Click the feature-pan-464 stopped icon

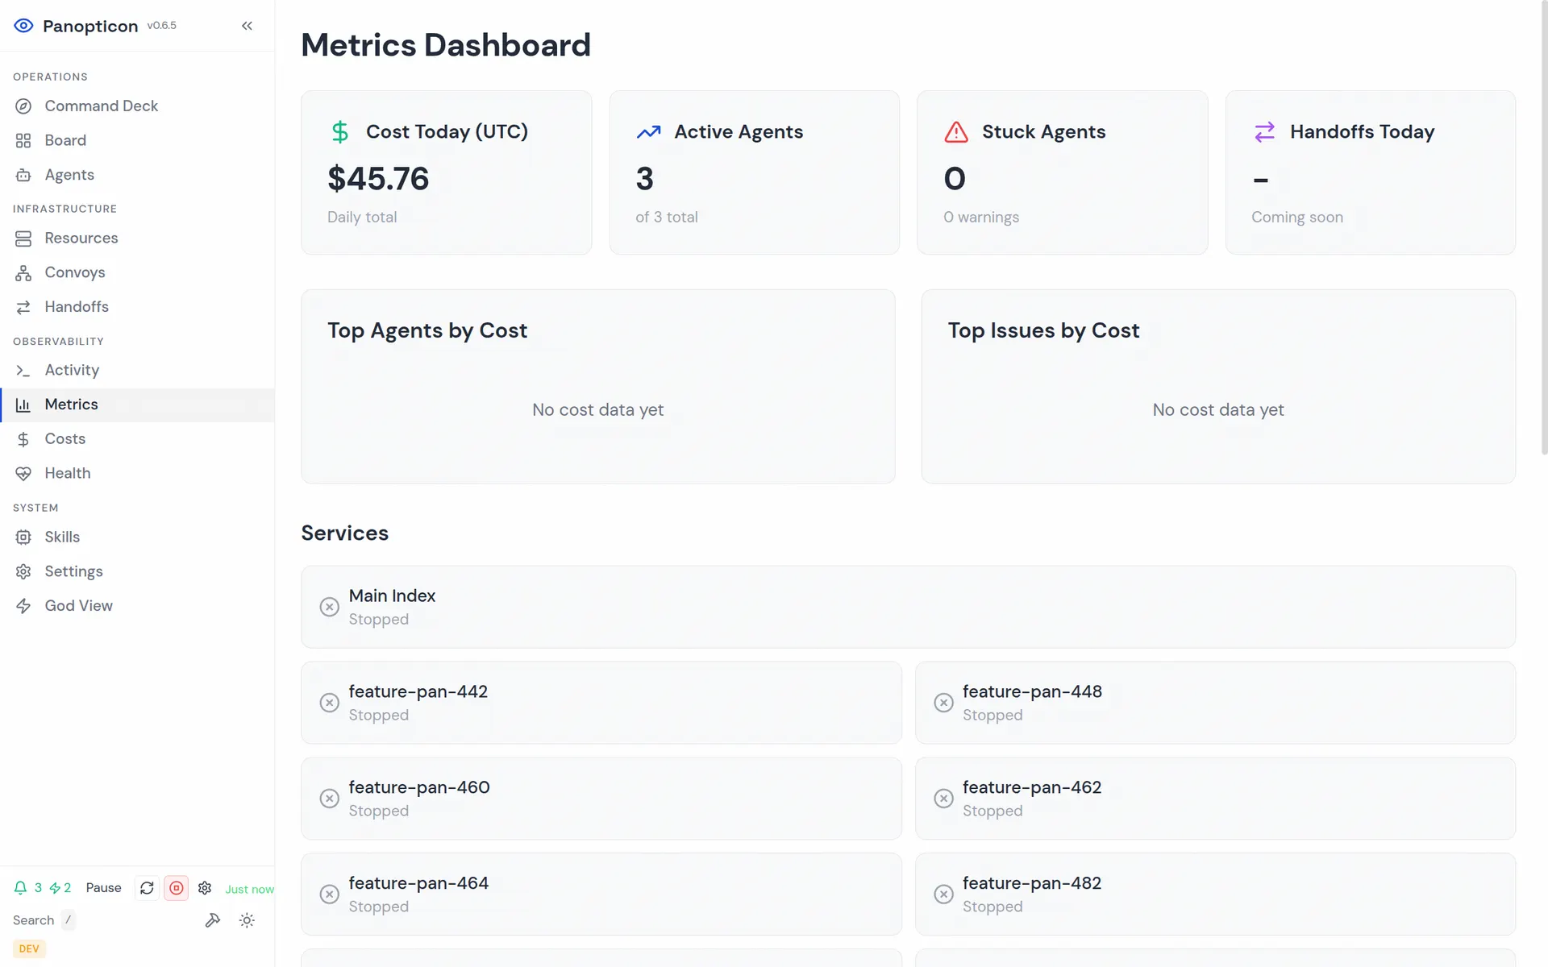(329, 894)
